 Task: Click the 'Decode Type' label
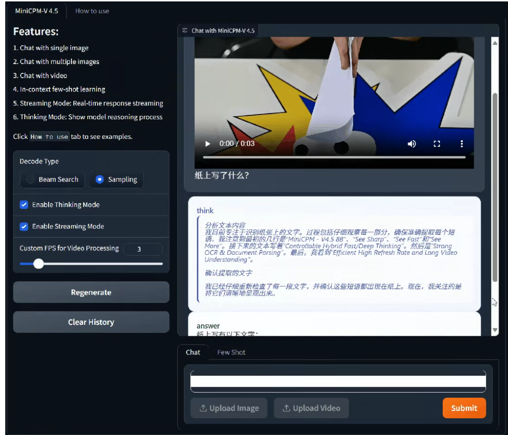click(39, 161)
